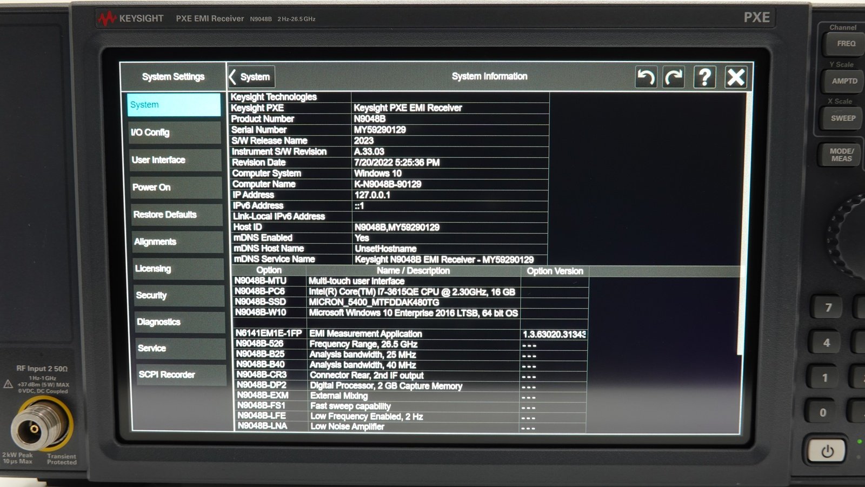Open the Security settings tab

coord(179,295)
